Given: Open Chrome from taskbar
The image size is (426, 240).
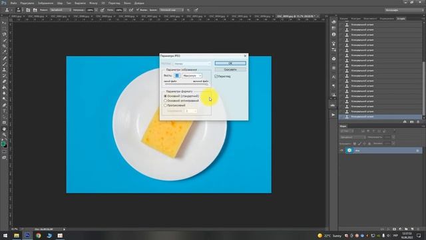Looking at the screenshot, I should point(39,235).
